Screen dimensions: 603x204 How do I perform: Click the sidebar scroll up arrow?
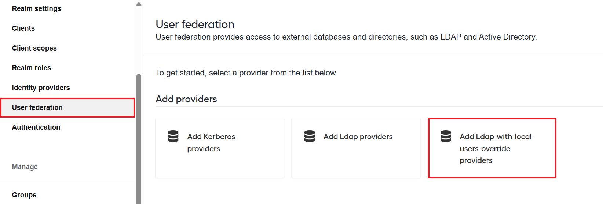139,4
